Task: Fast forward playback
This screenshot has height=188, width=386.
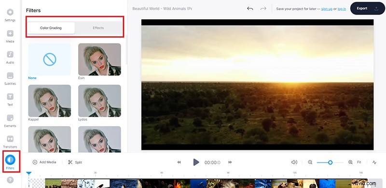Action: pyautogui.click(x=230, y=162)
